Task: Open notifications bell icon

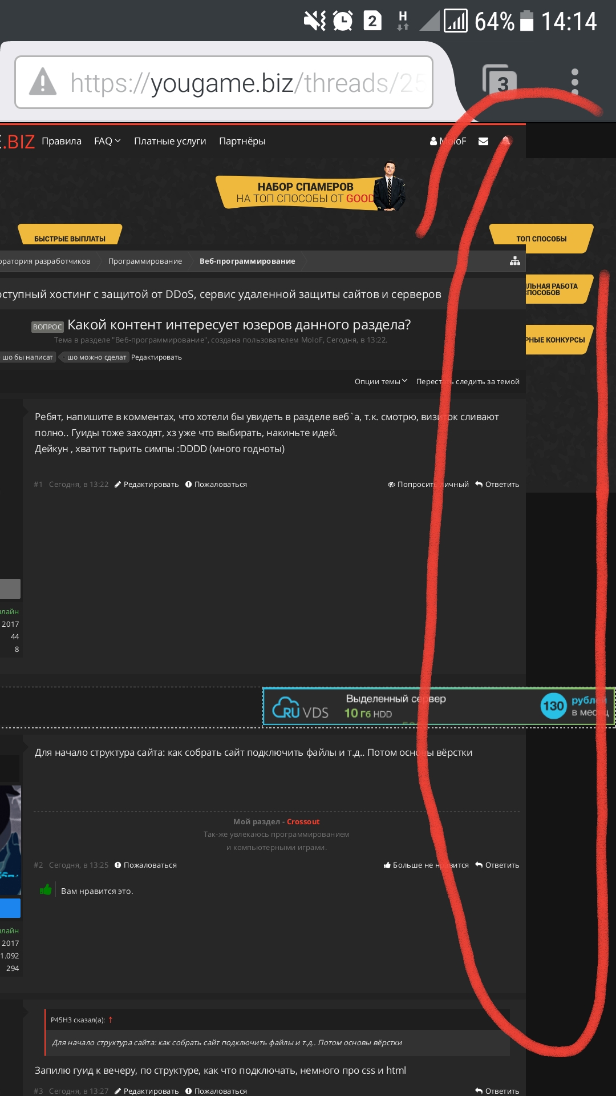Action: (x=506, y=141)
